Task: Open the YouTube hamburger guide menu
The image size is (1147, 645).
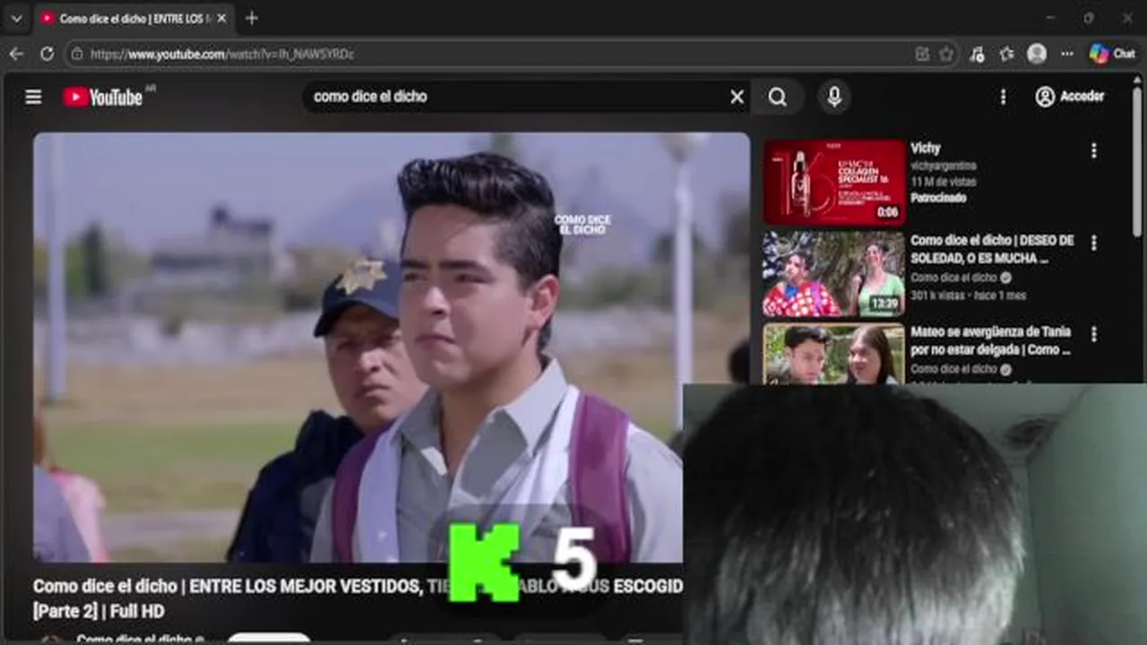Action: coord(33,97)
